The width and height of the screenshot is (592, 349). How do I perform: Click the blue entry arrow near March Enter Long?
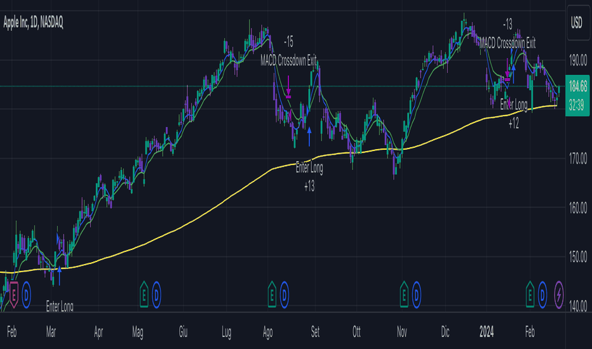click(59, 276)
